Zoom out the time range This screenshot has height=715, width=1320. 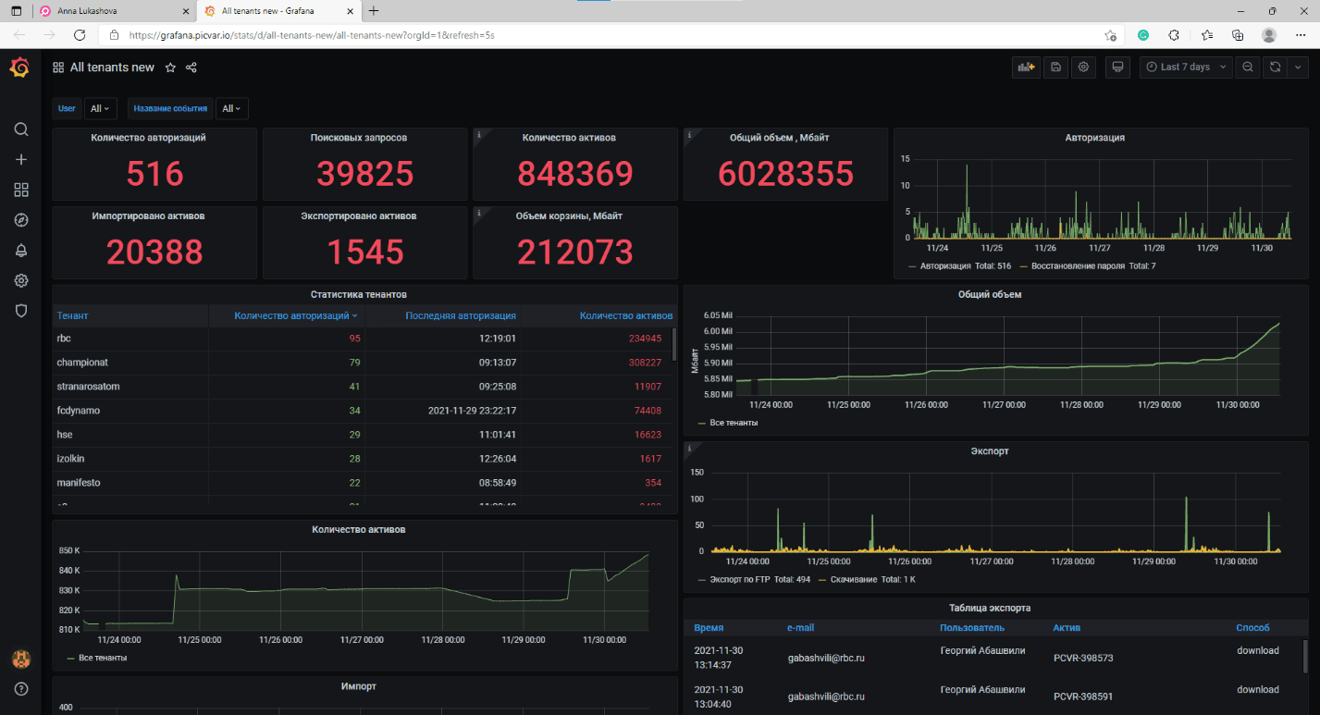[x=1248, y=68]
